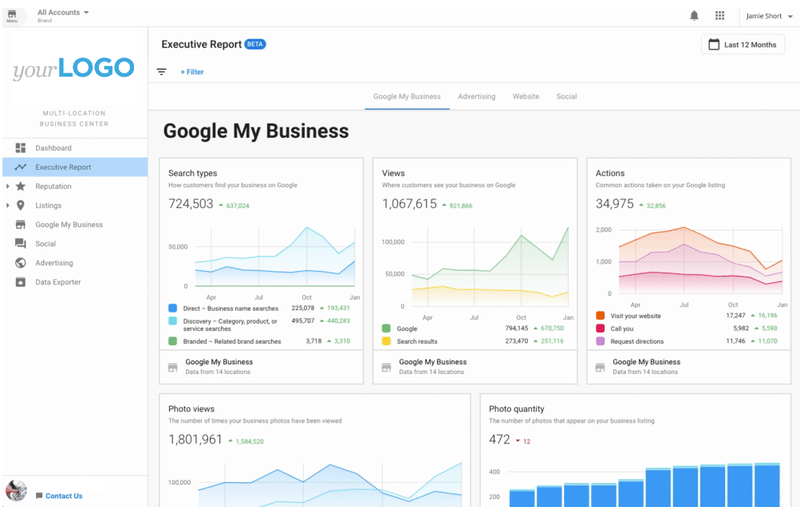Click the Contact Us link
Screen dimensions: 800x507
pyautogui.click(x=63, y=496)
